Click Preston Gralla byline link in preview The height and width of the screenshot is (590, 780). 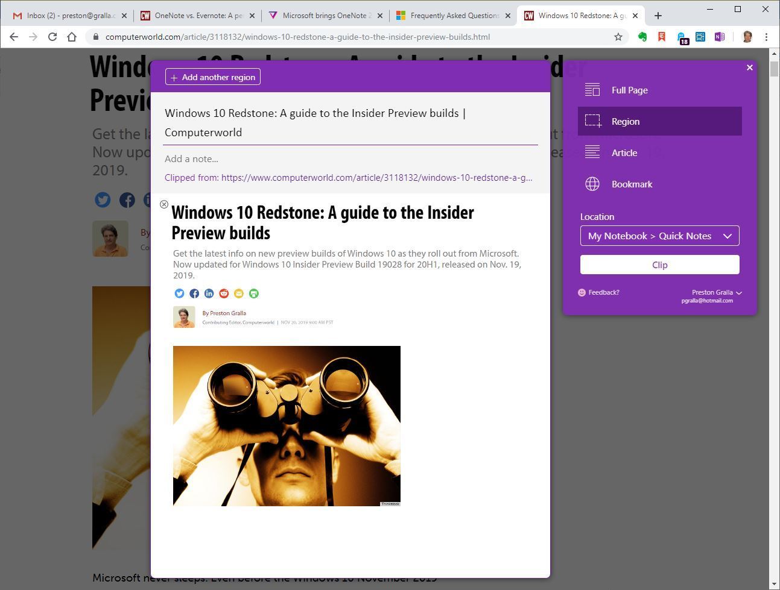(228, 313)
